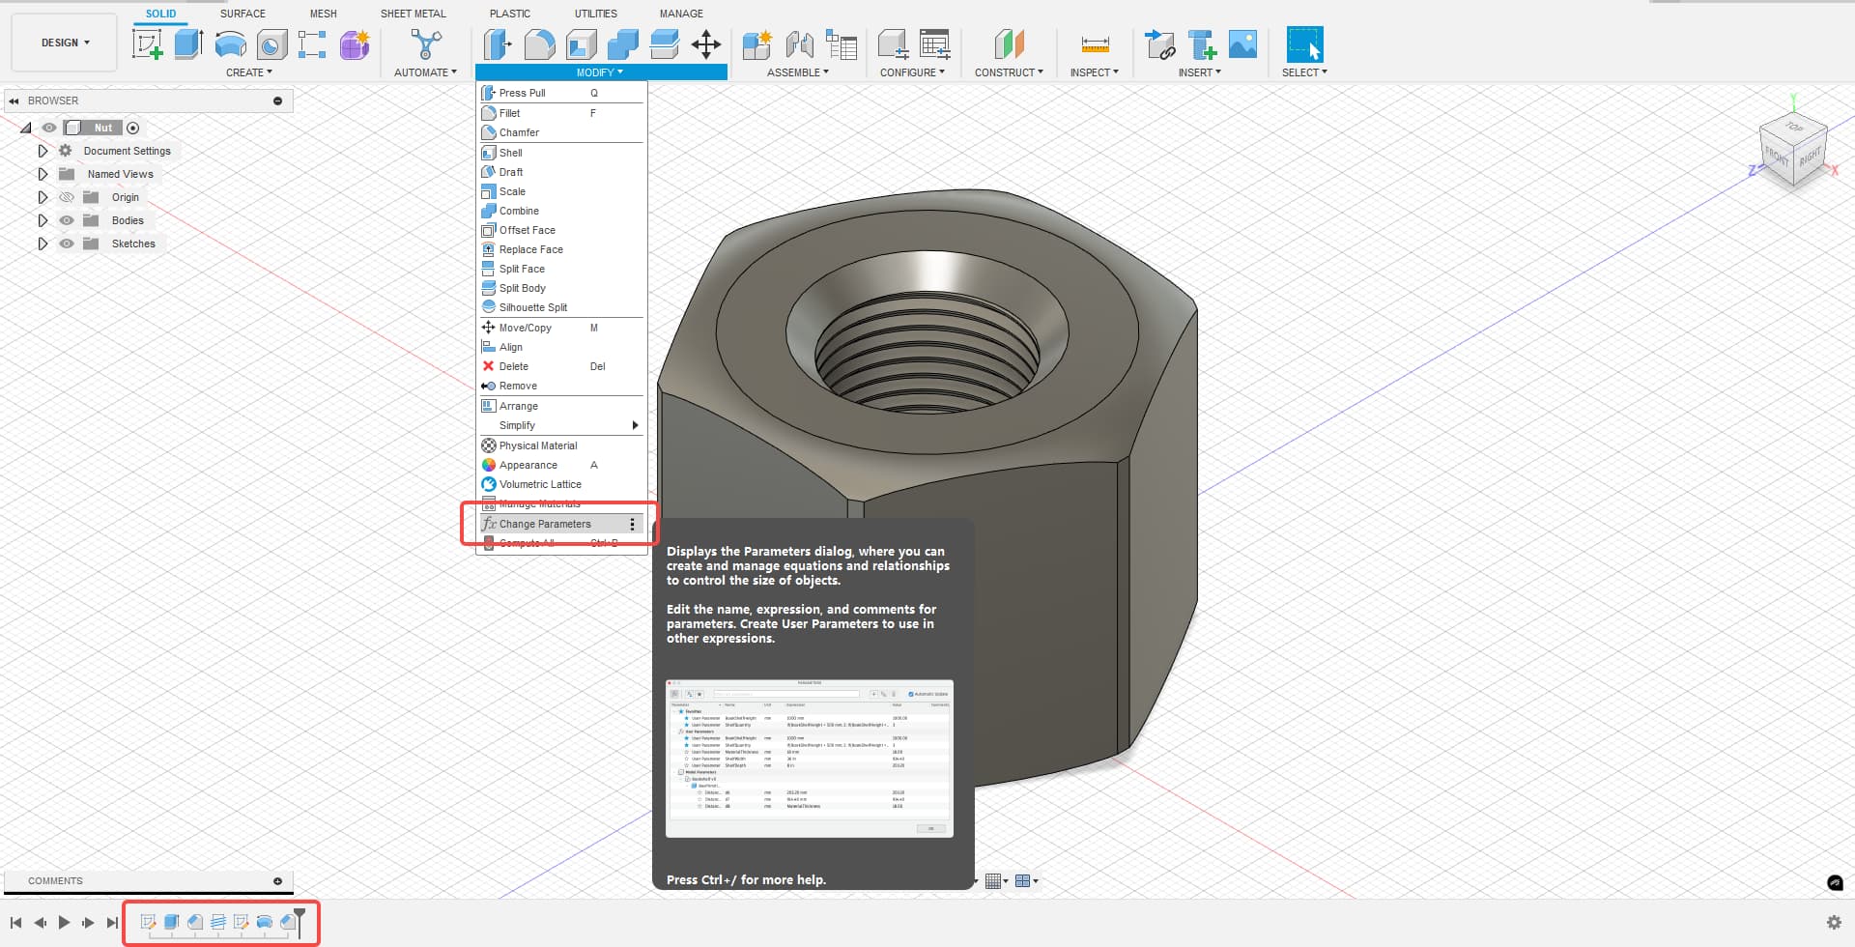Switch to the UTILITIES tab
Image resolution: width=1855 pixels, height=947 pixels.
[596, 14]
